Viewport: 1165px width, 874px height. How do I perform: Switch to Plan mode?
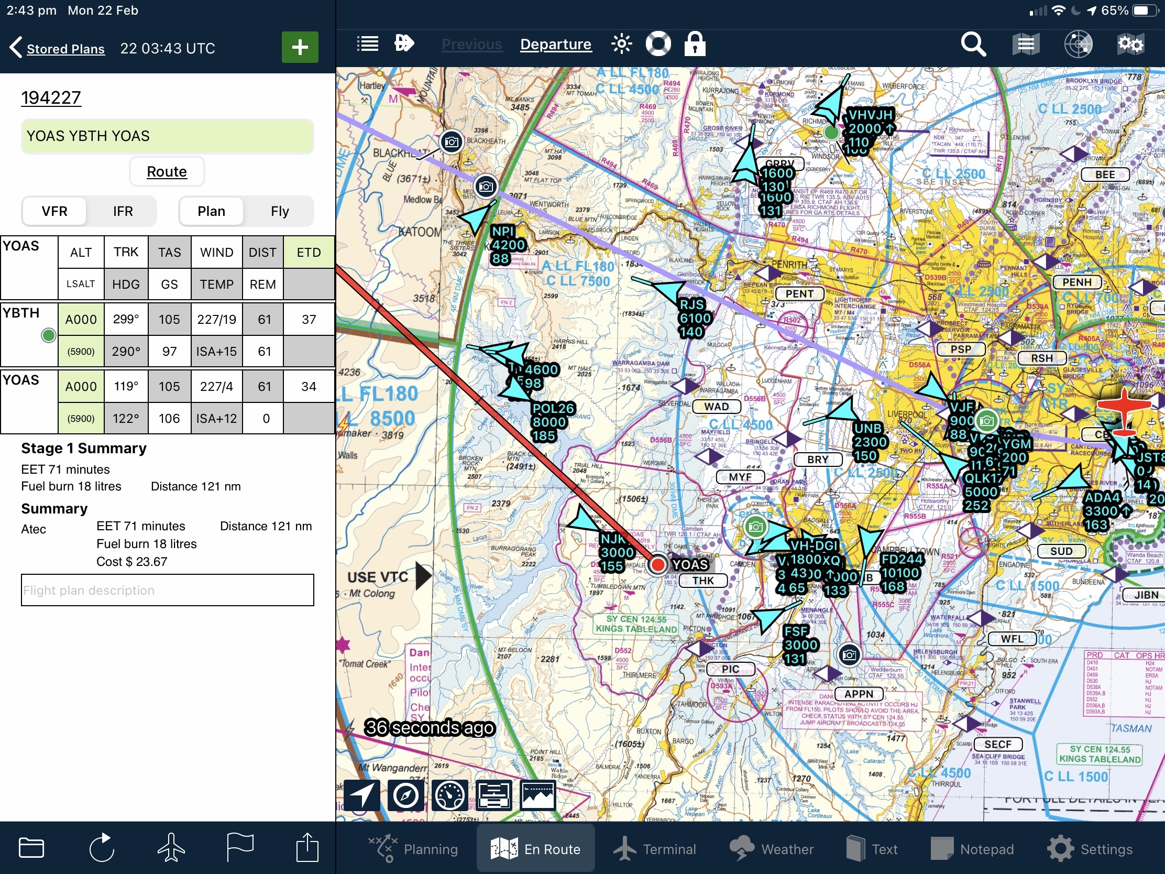click(211, 211)
